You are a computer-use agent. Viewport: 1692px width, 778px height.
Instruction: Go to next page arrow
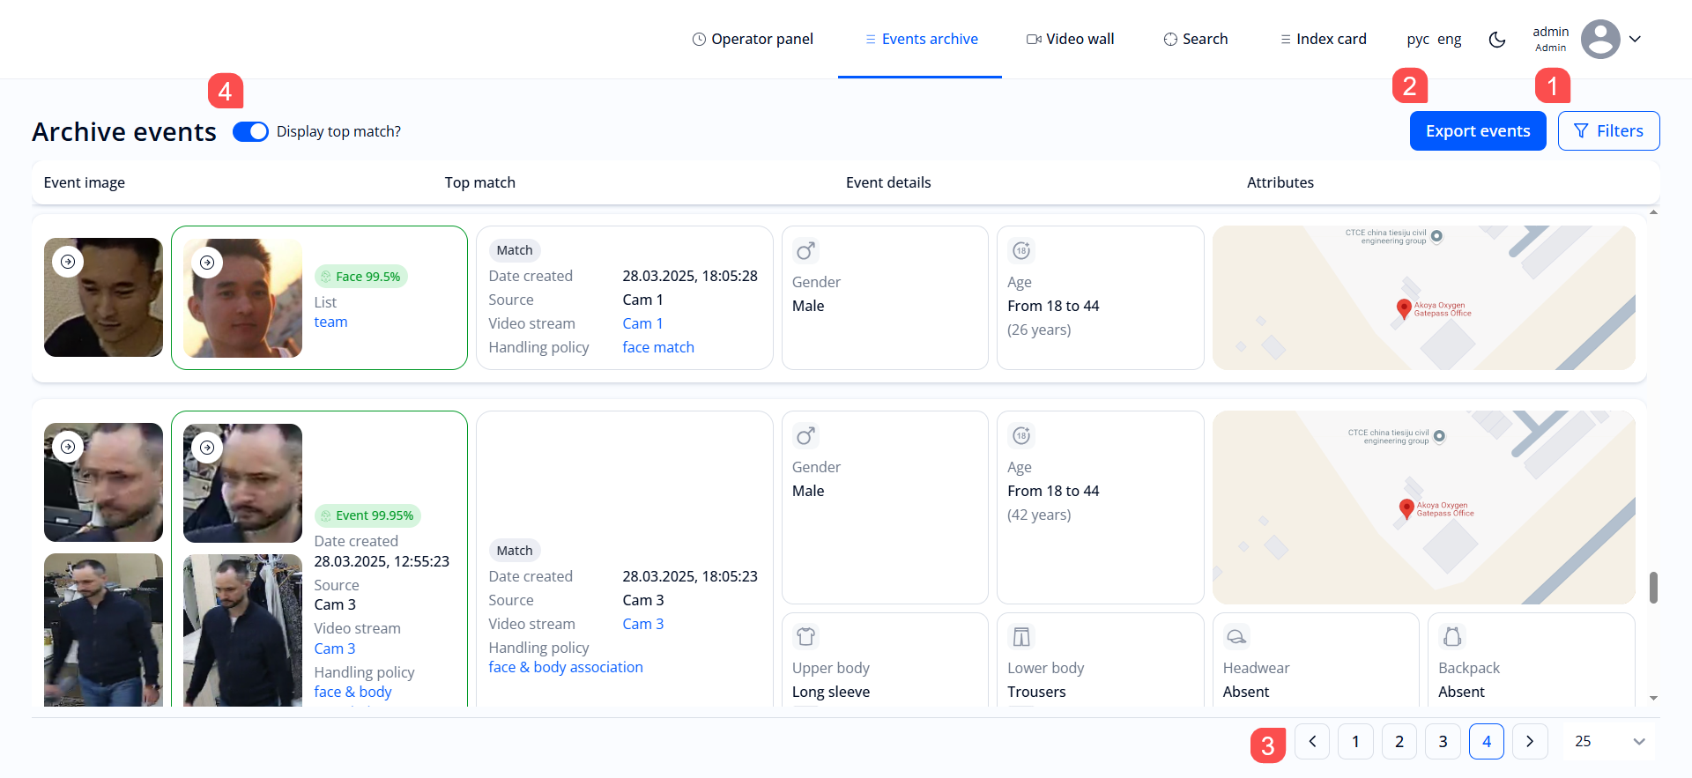(1530, 741)
